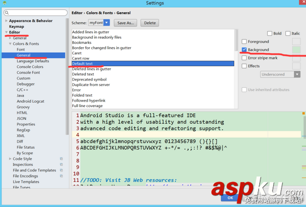The width and height of the screenshot is (306, 207).
Task: Select Groovy in settings tree
Action: 23,107
